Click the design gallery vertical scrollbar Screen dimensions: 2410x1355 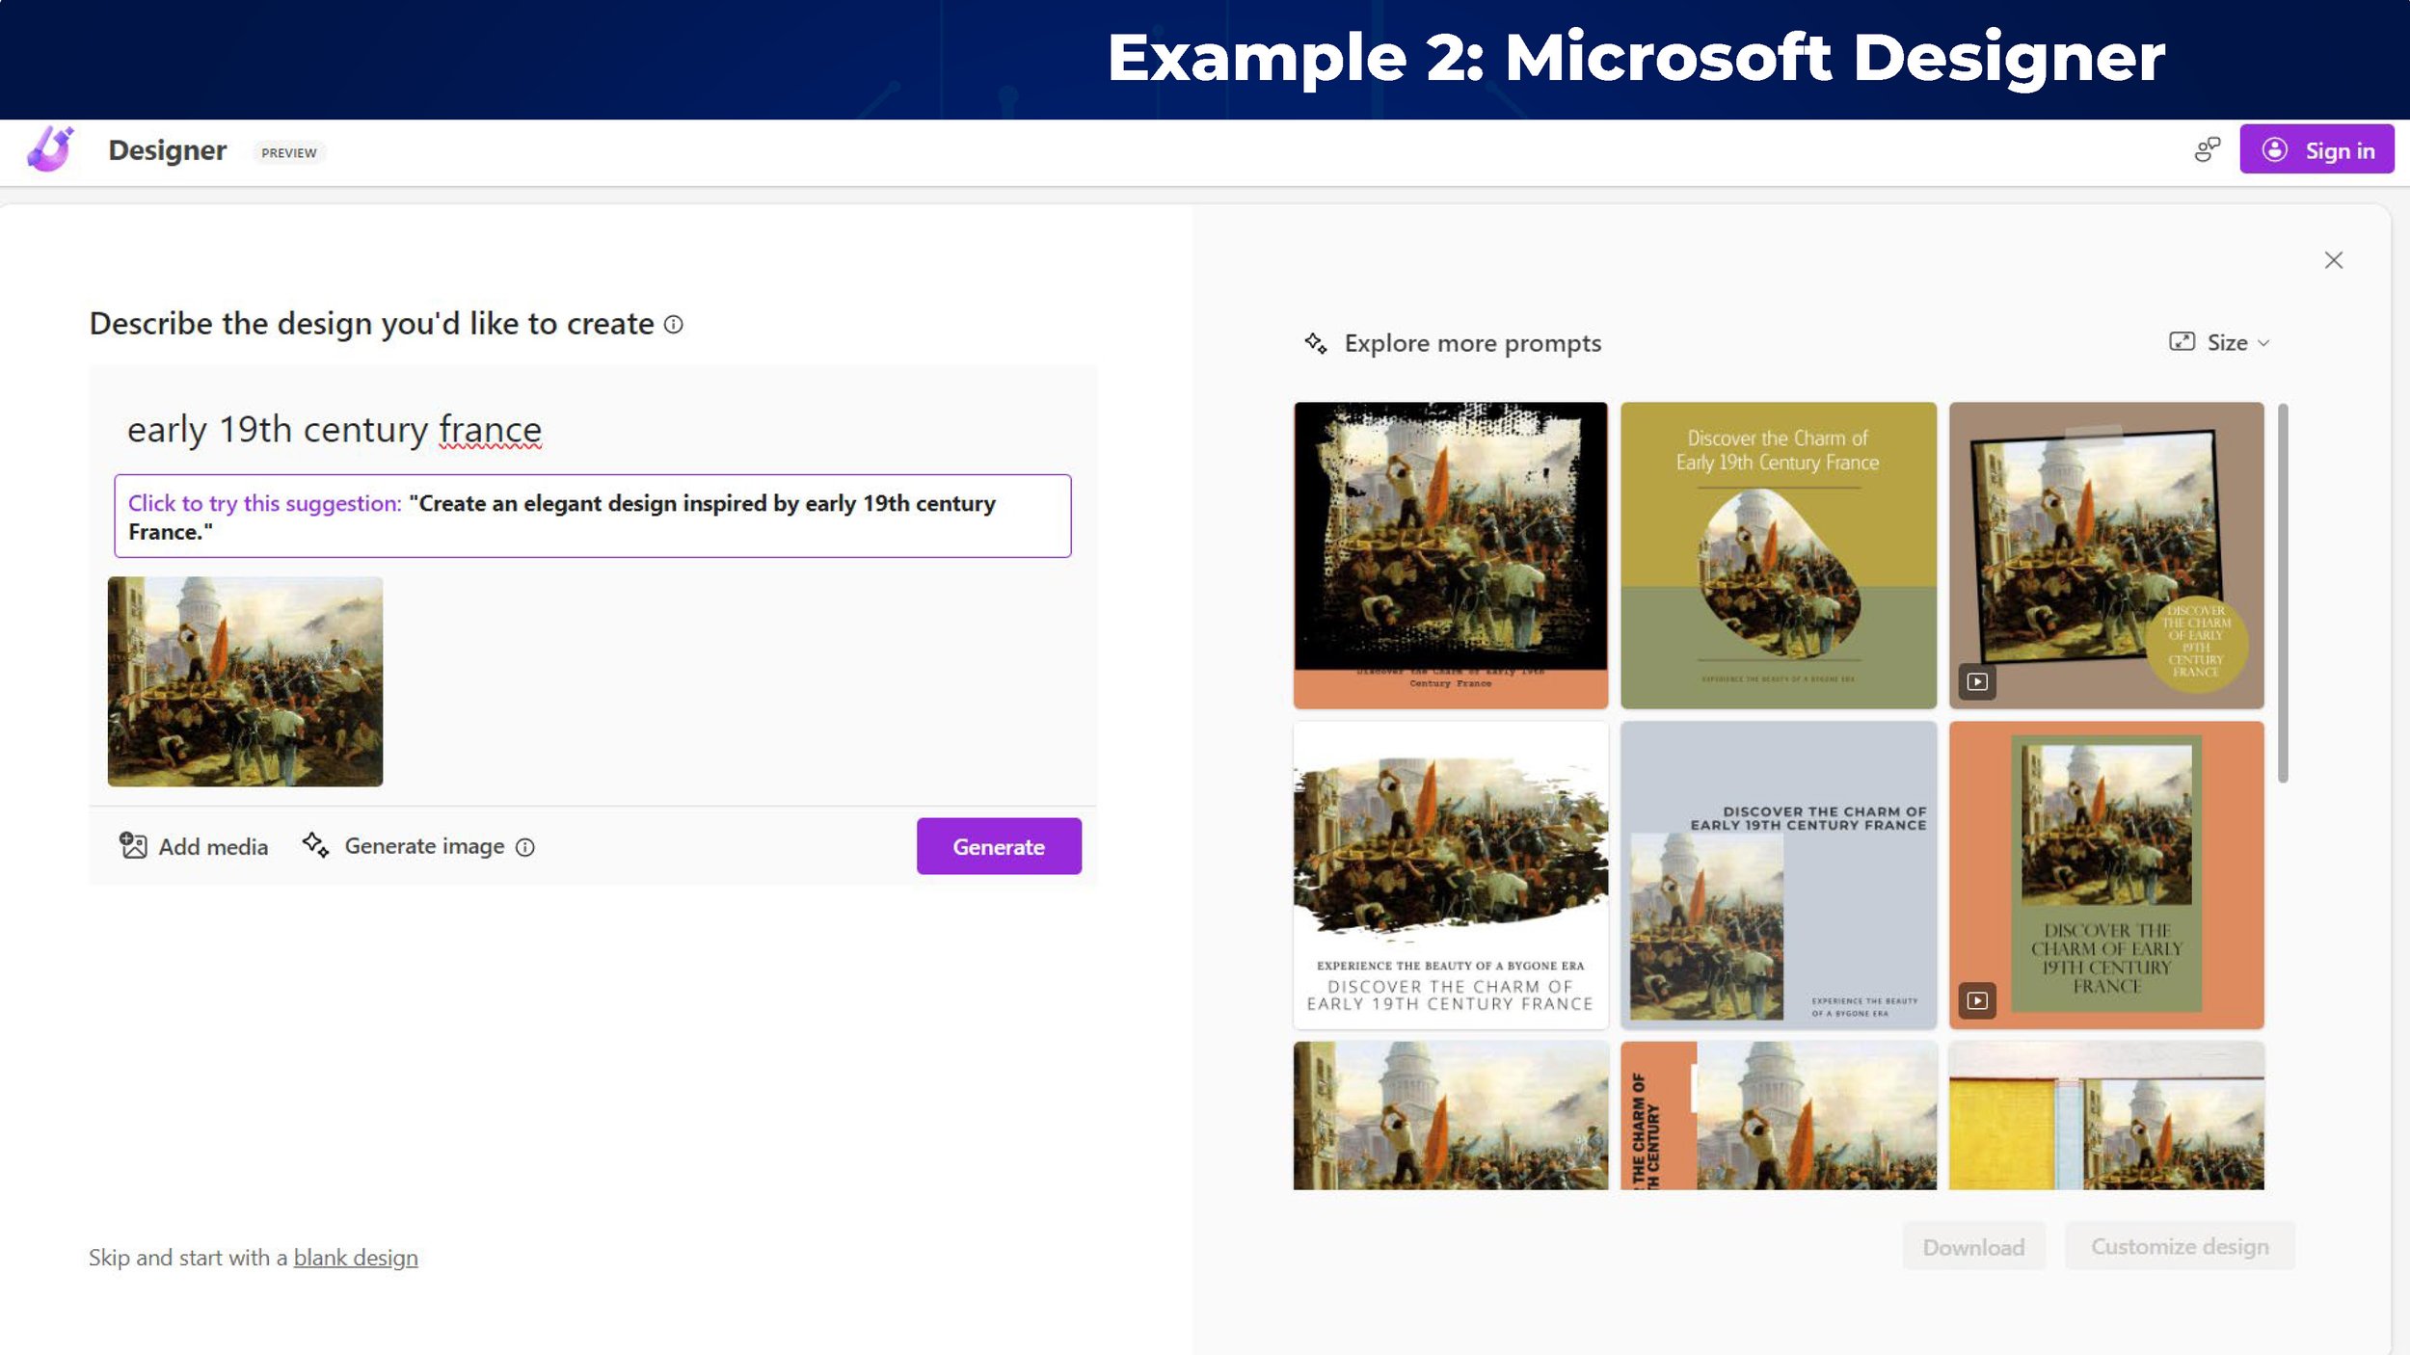(2283, 594)
